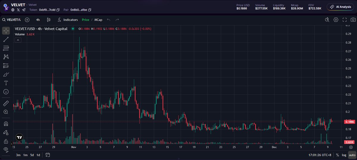Select the 1d date range
Screen dimensions: 357x160
[x=38, y=155]
